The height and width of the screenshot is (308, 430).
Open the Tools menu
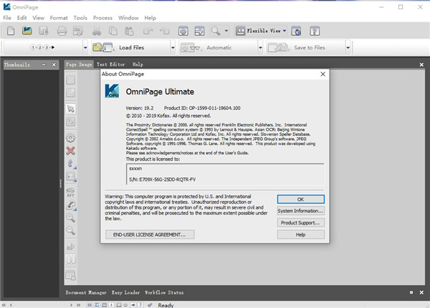pyautogui.click(x=80, y=18)
